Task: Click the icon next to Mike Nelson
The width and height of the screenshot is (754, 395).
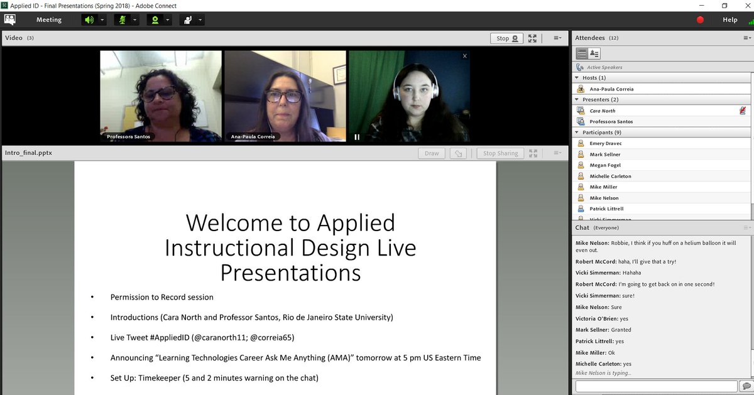Action: tap(581, 198)
